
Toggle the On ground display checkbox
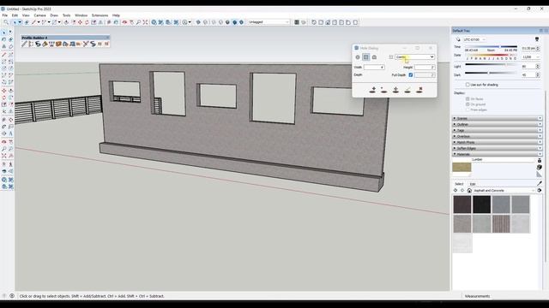pyautogui.click(x=468, y=104)
